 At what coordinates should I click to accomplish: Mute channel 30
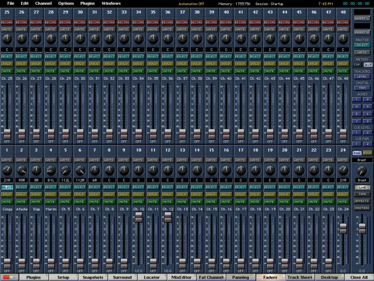(x=80, y=71)
